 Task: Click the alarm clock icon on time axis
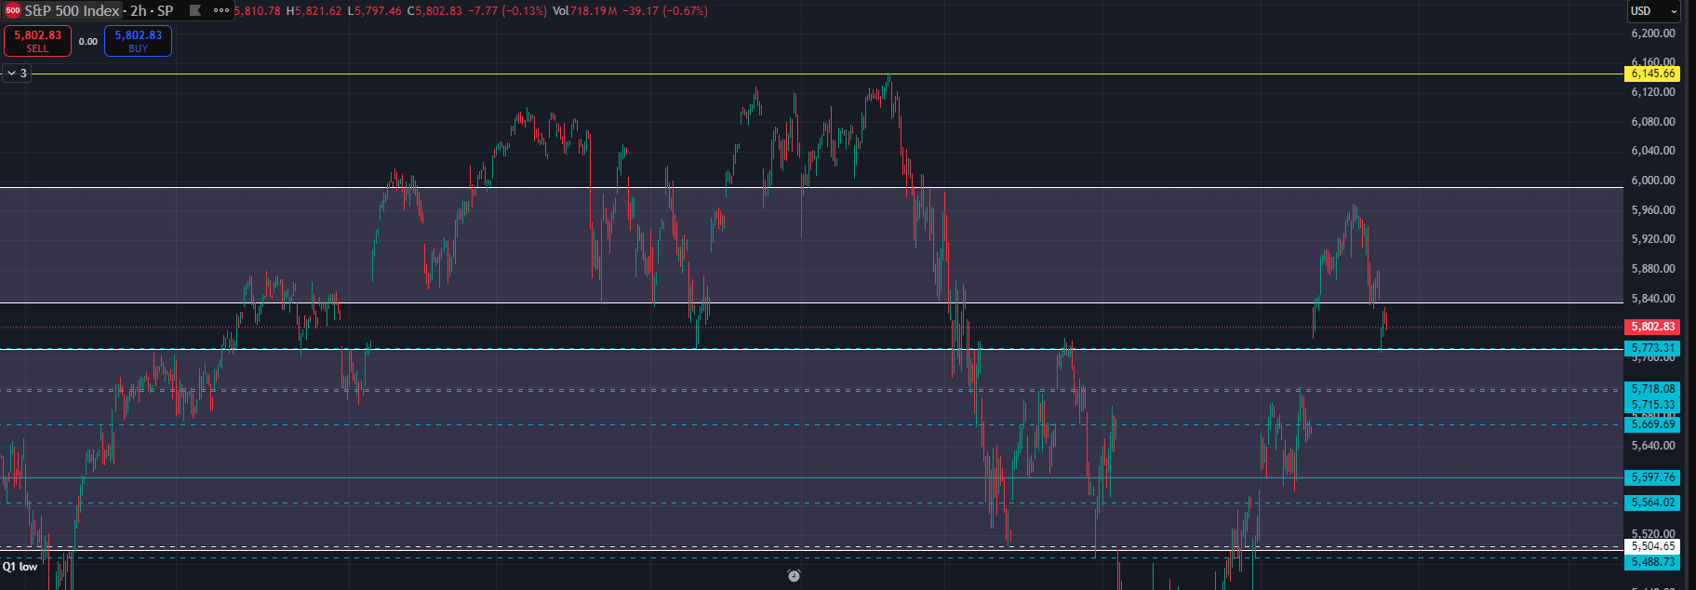click(794, 575)
